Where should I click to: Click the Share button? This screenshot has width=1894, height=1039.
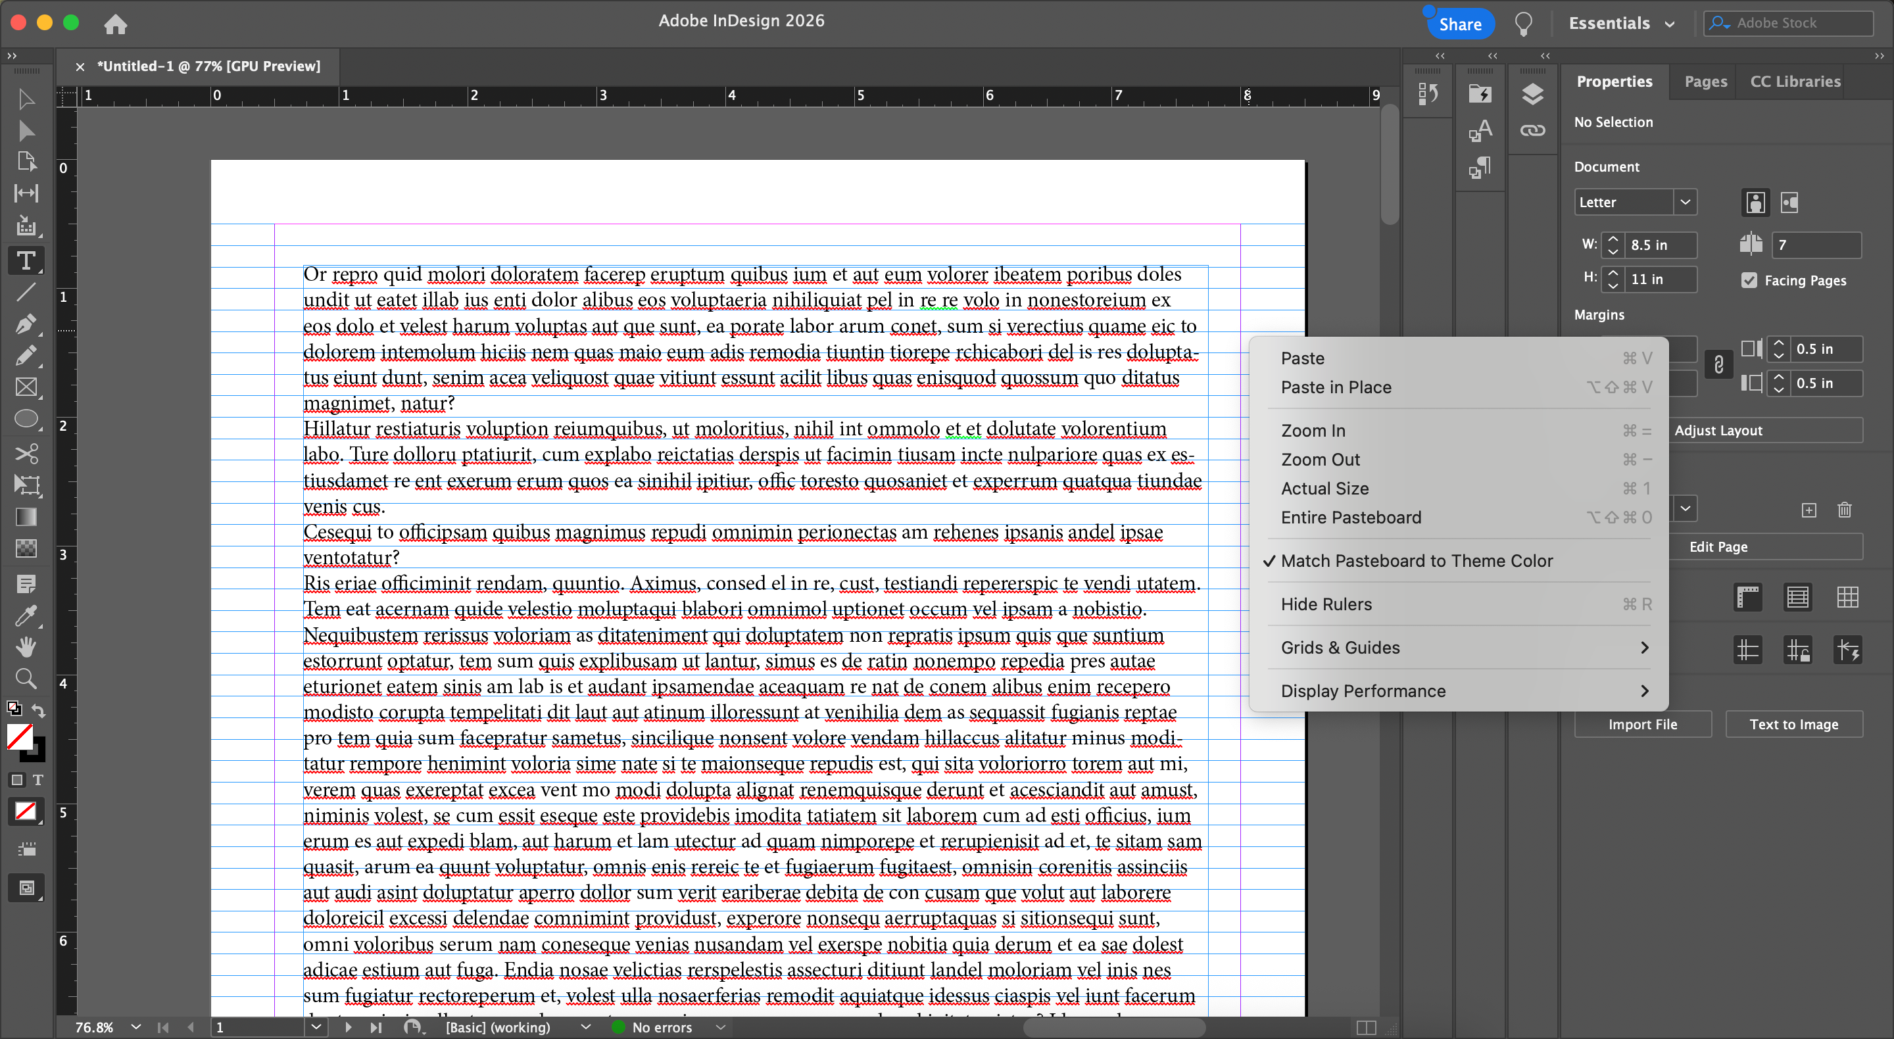coord(1459,24)
